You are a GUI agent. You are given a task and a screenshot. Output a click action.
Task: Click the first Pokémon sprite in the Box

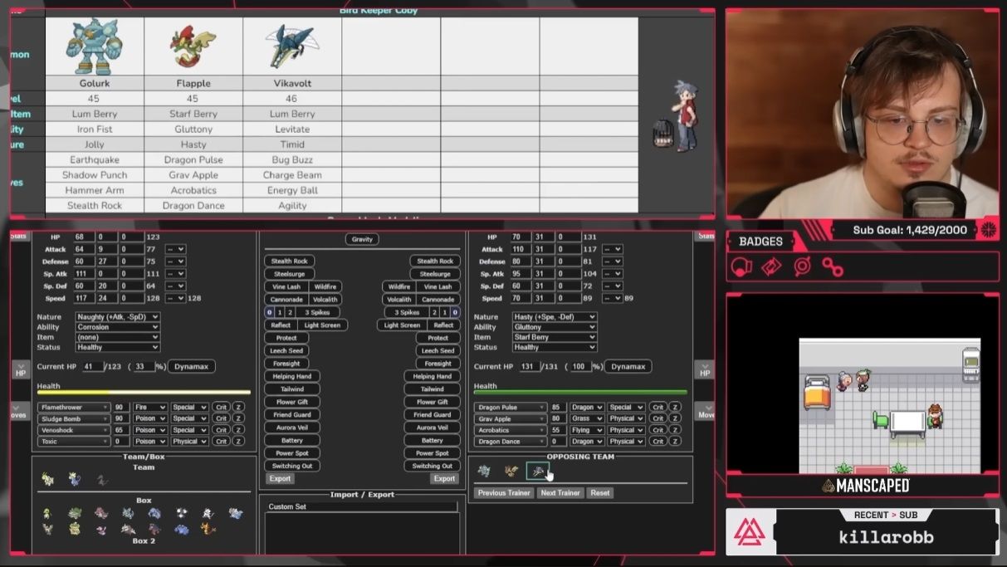click(47, 514)
